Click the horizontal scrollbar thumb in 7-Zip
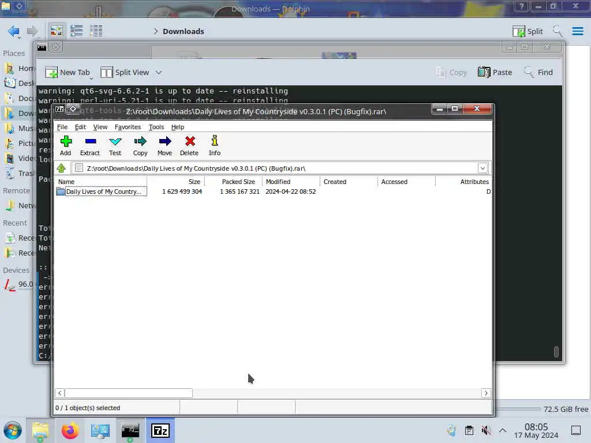Screen dimensions: 591x443 (x=129, y=393)
